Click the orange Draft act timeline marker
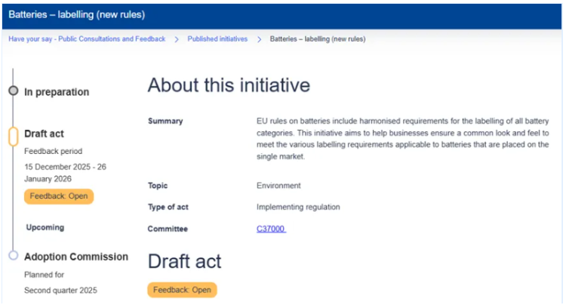This screenshot has width=566, height=308. tap(13, 137)
